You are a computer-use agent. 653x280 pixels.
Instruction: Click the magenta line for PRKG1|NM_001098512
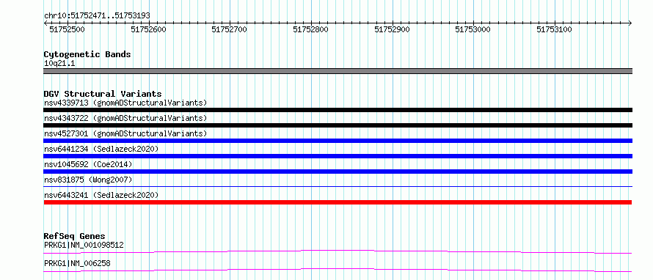tap(338, 251)
